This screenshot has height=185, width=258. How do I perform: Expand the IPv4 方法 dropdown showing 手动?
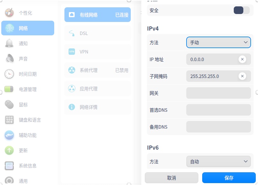click(218, 42)
